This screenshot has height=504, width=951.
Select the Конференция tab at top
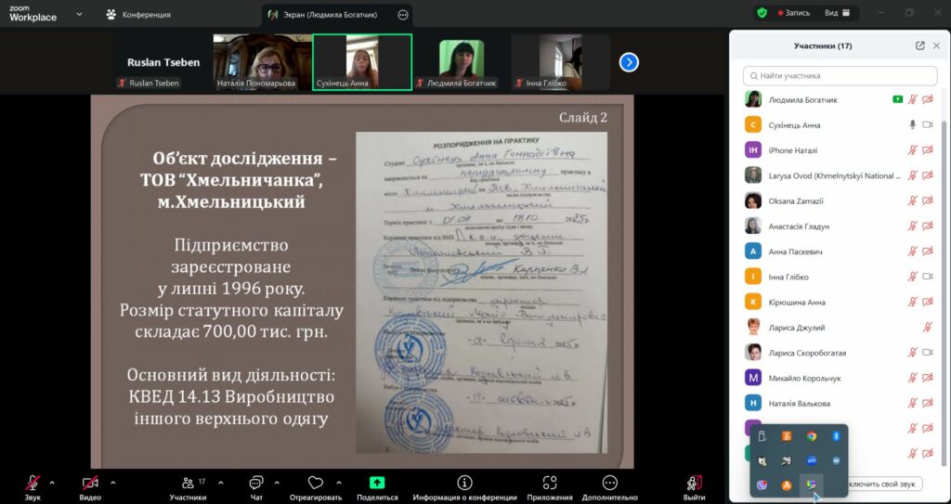[137, 14]
